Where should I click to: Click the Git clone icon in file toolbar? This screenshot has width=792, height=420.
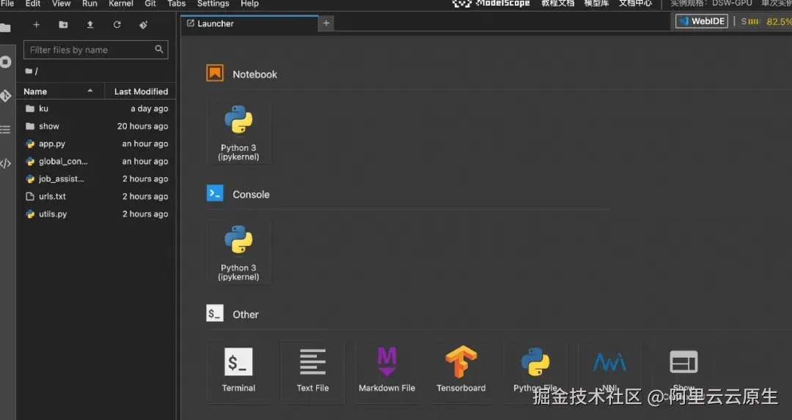pos(144,25)
